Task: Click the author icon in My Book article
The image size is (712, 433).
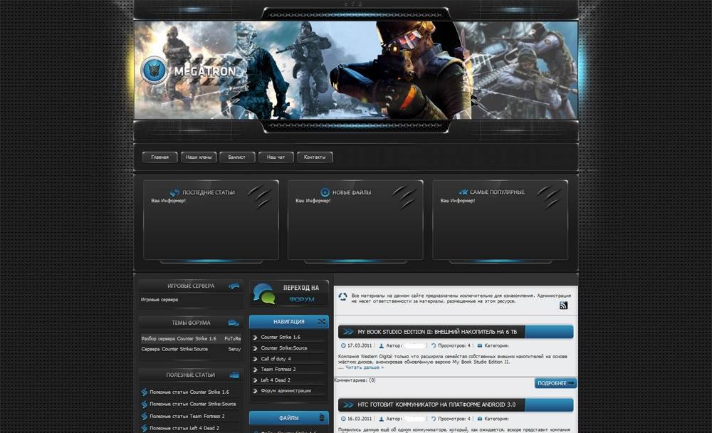Action: 382,345
